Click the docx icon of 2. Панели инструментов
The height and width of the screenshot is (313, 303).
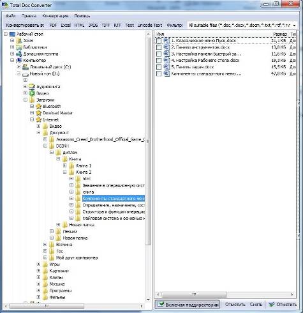(x=166, y=47)
